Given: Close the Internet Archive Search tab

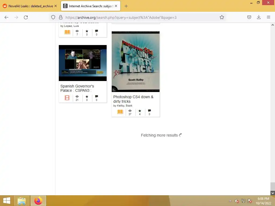Looking at the screenshot, I should coord(116,6).
